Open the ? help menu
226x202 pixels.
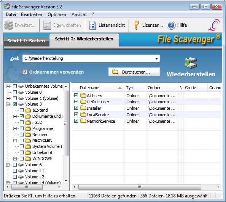93,14
